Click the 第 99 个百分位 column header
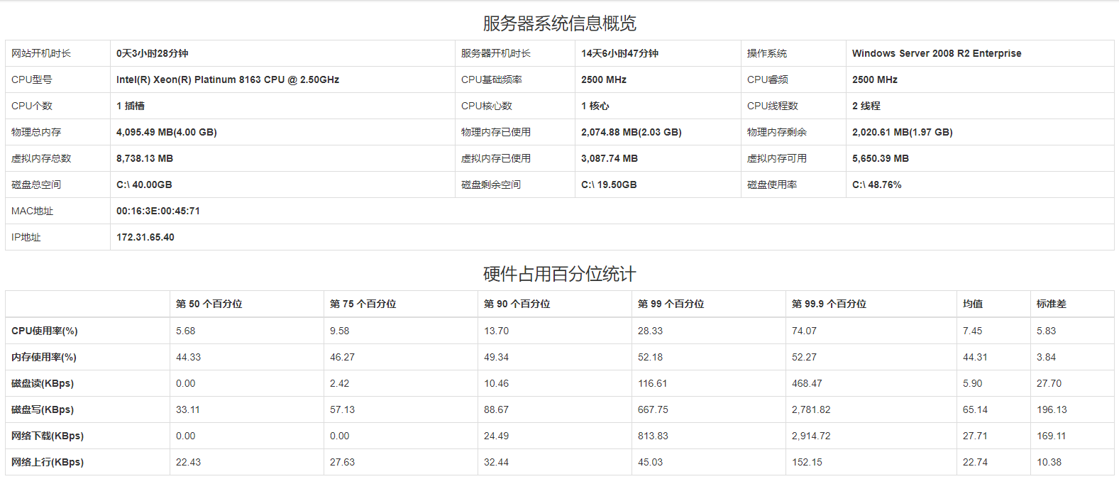The image size is (1119, 479). pyautogui.click(x=671, y=304)
